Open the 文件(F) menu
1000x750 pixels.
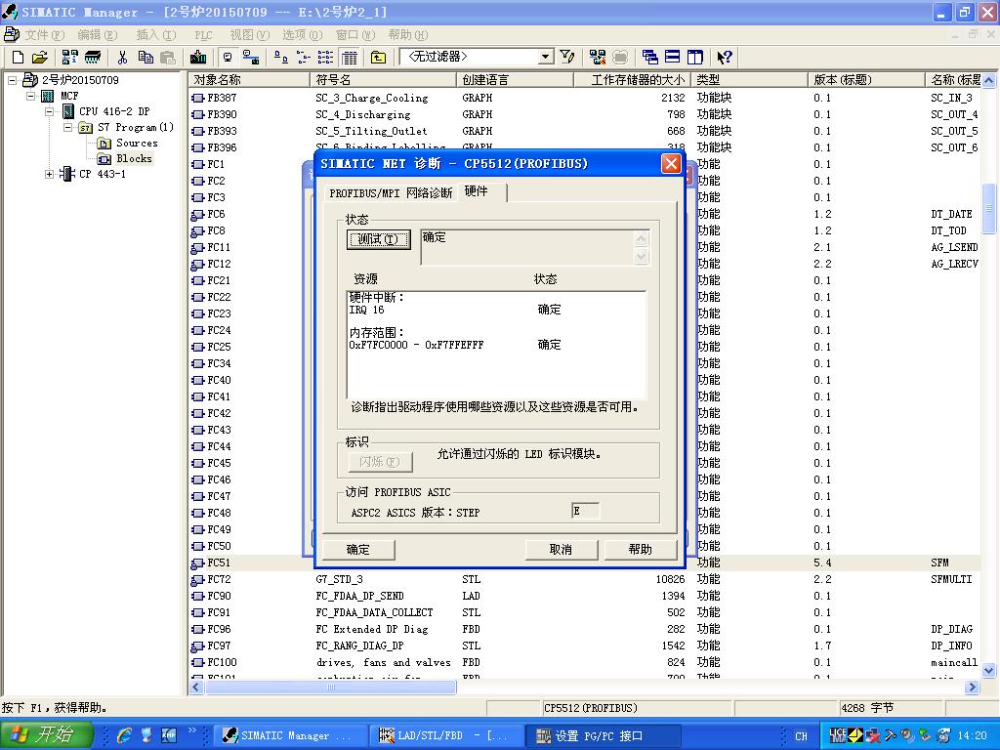tap(45, 35)
